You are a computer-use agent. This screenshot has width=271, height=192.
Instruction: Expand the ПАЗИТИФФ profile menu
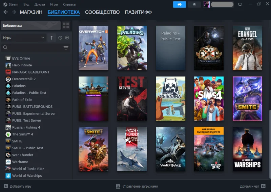click(x=138, y=12)
